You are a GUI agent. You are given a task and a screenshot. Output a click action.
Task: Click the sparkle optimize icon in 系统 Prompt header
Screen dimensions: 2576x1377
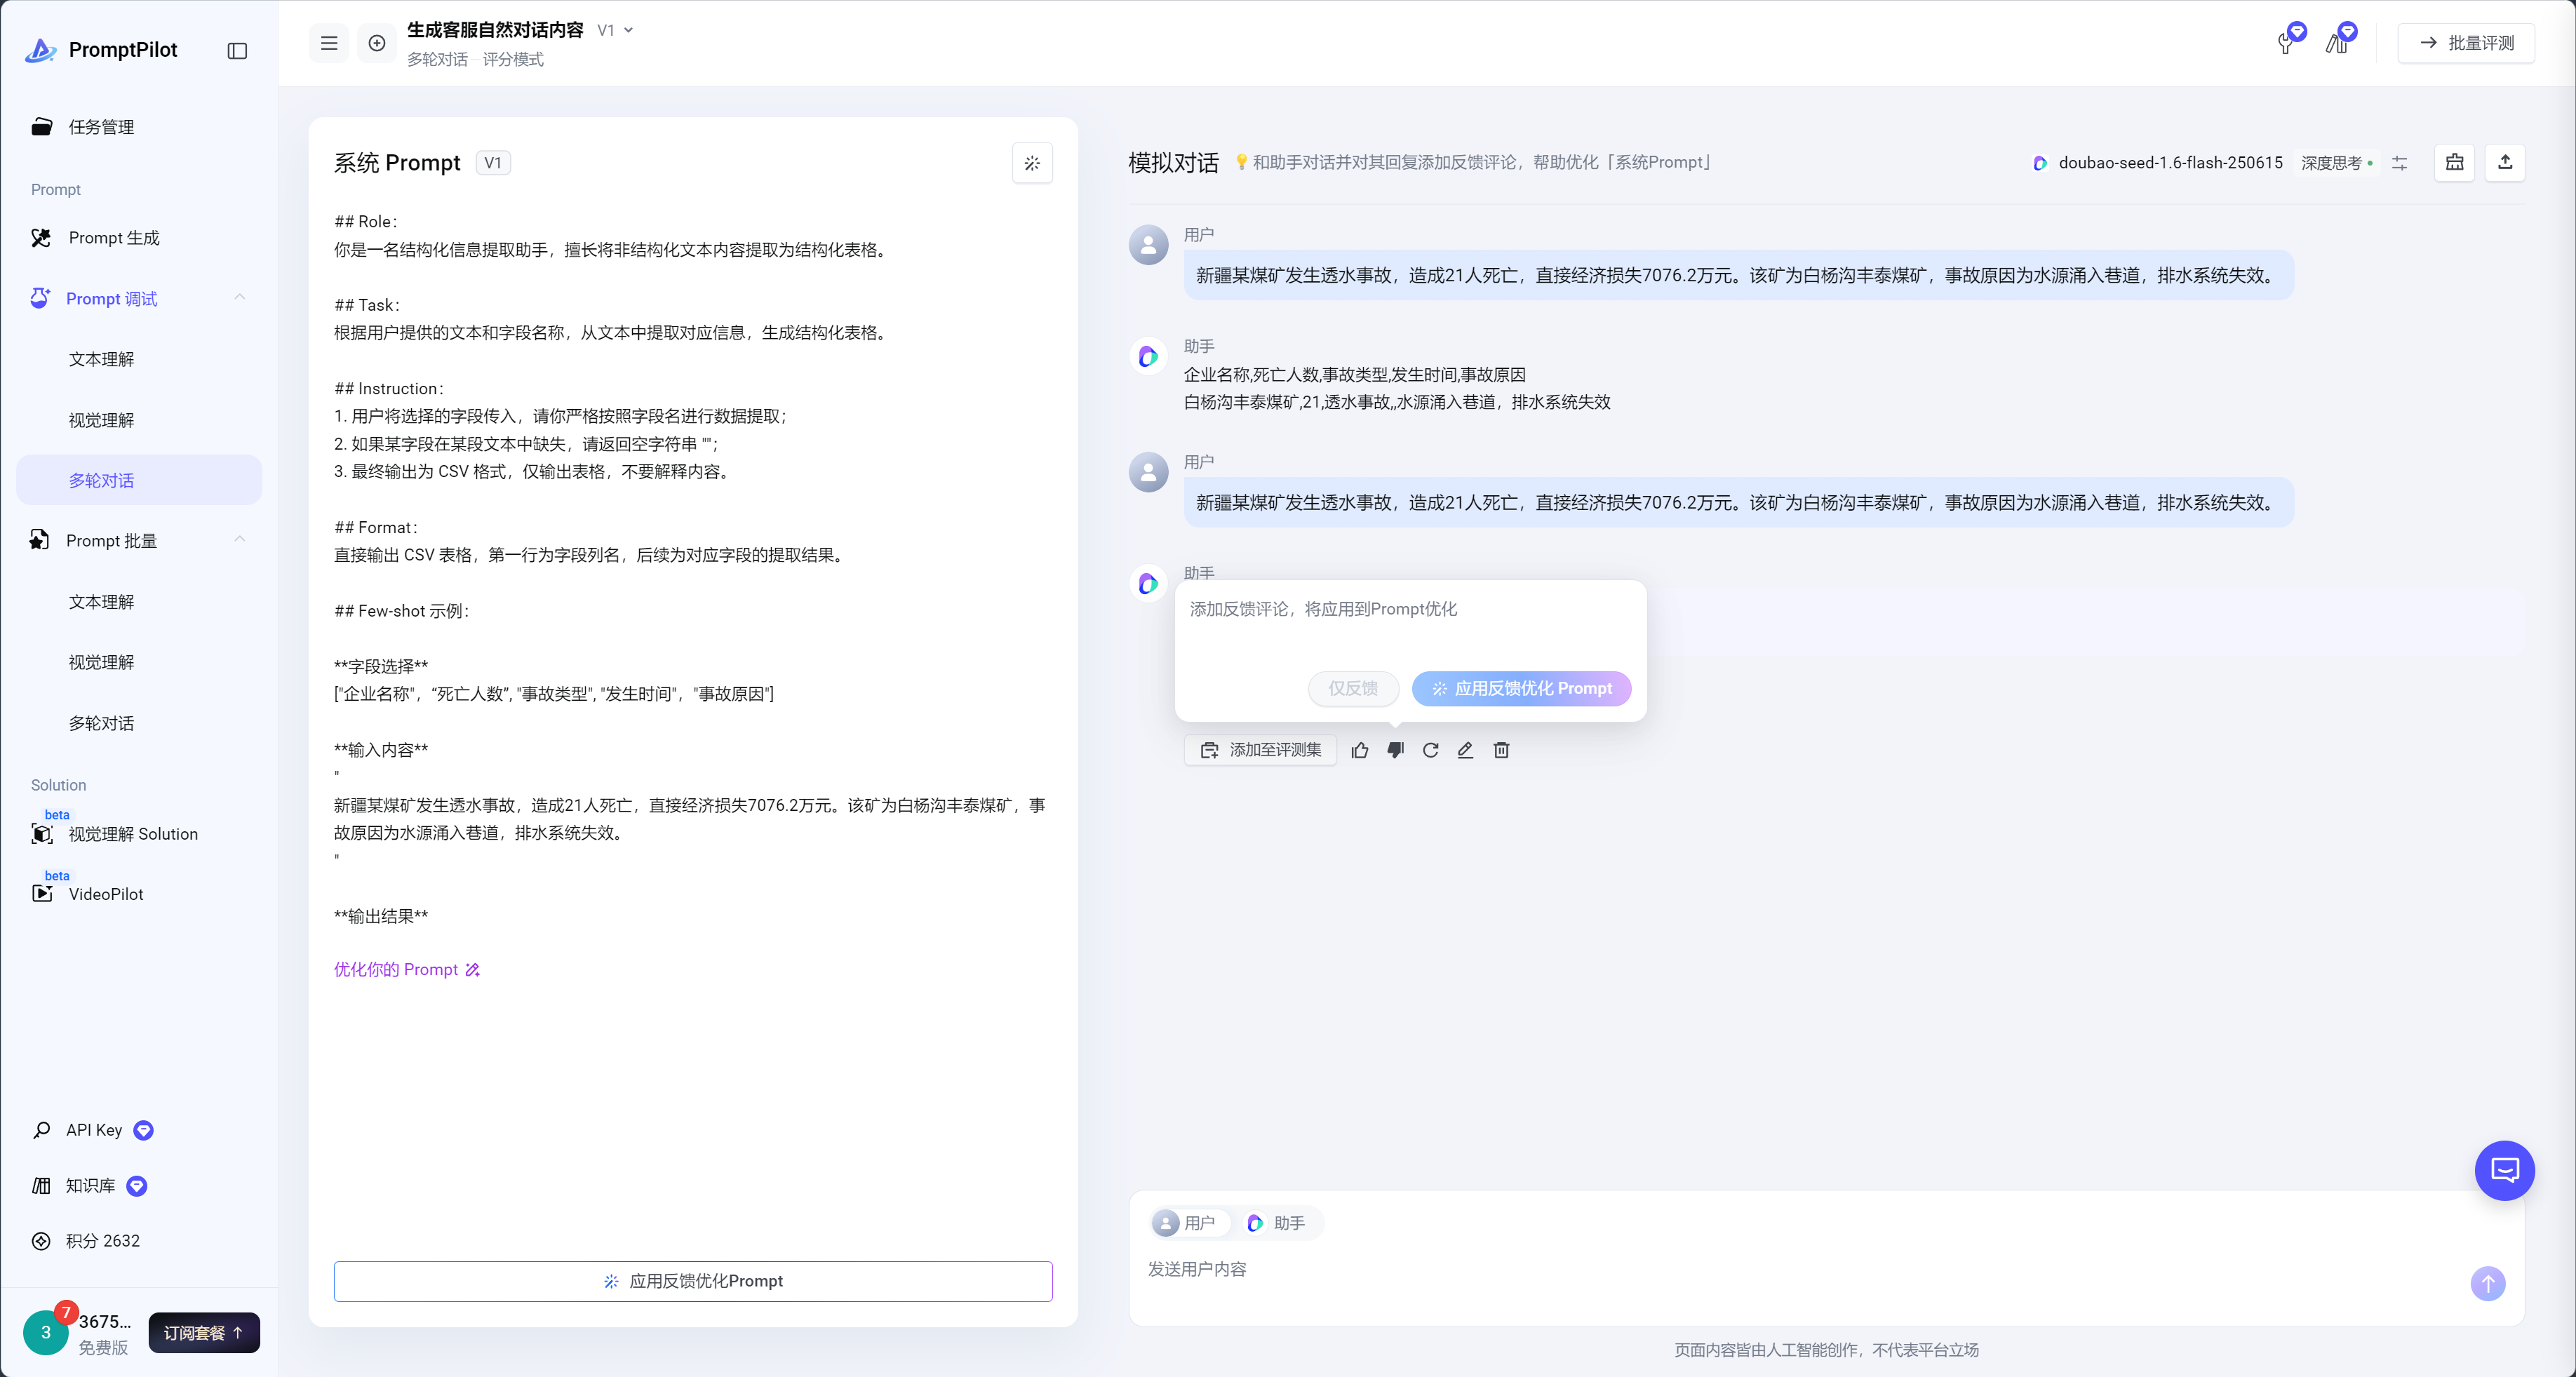pos(1032,163)
